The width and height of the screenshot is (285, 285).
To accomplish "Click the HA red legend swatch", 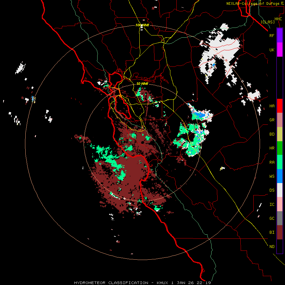I will click(280, 106).
